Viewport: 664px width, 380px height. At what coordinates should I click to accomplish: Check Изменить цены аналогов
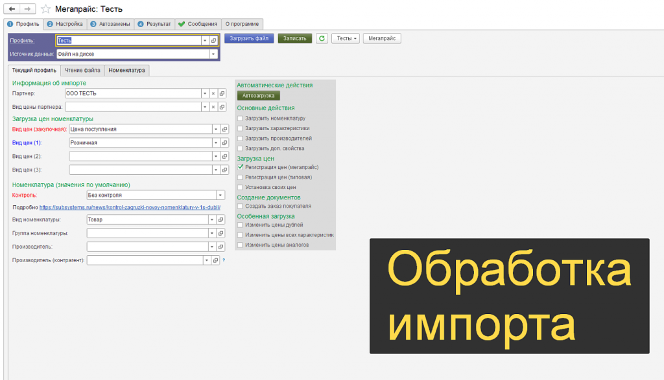pos(240,245)
